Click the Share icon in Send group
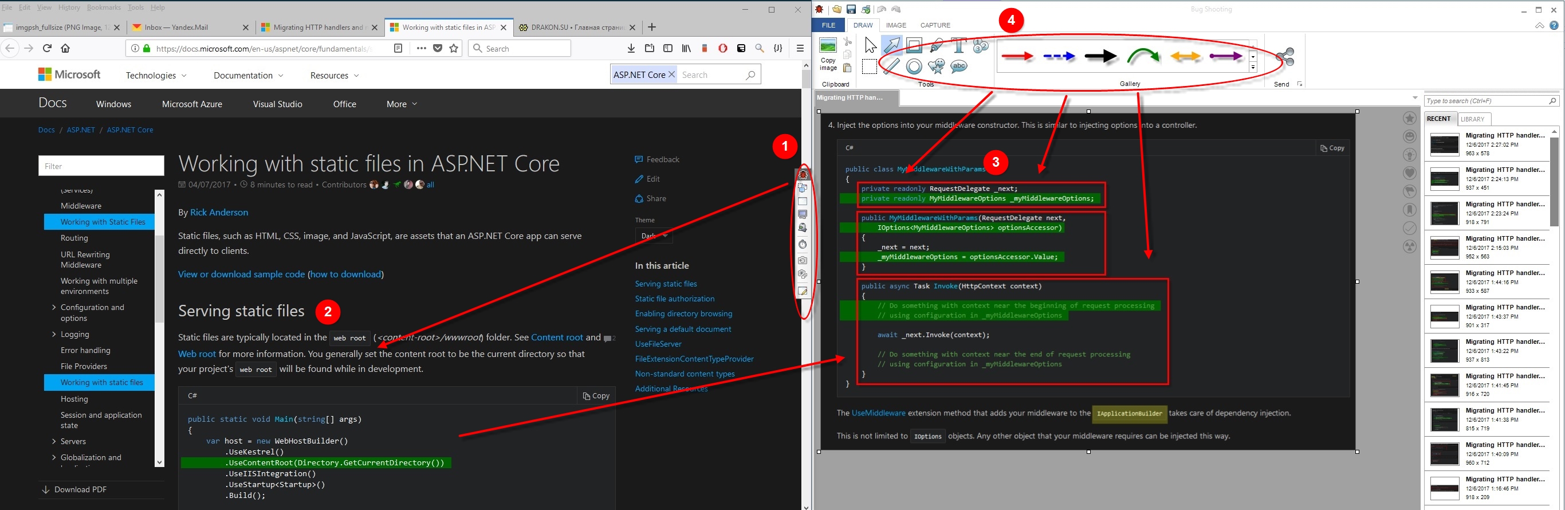1565x510 pixels. (1284, 57)
